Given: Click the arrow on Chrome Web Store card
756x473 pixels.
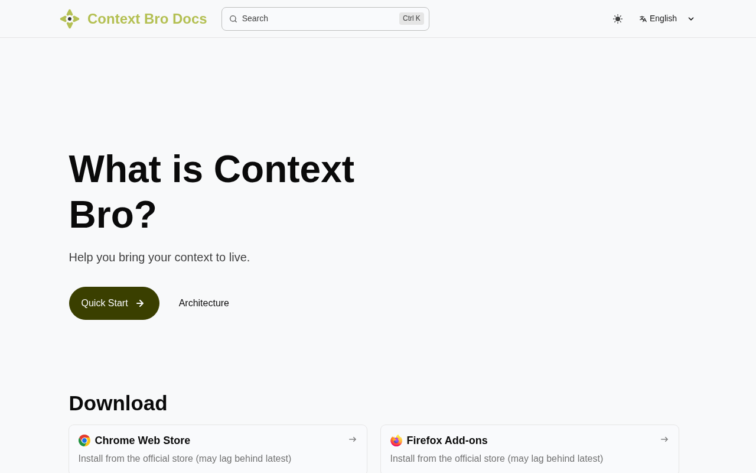Looking at the screenshot, I should (x=353, y=439).
